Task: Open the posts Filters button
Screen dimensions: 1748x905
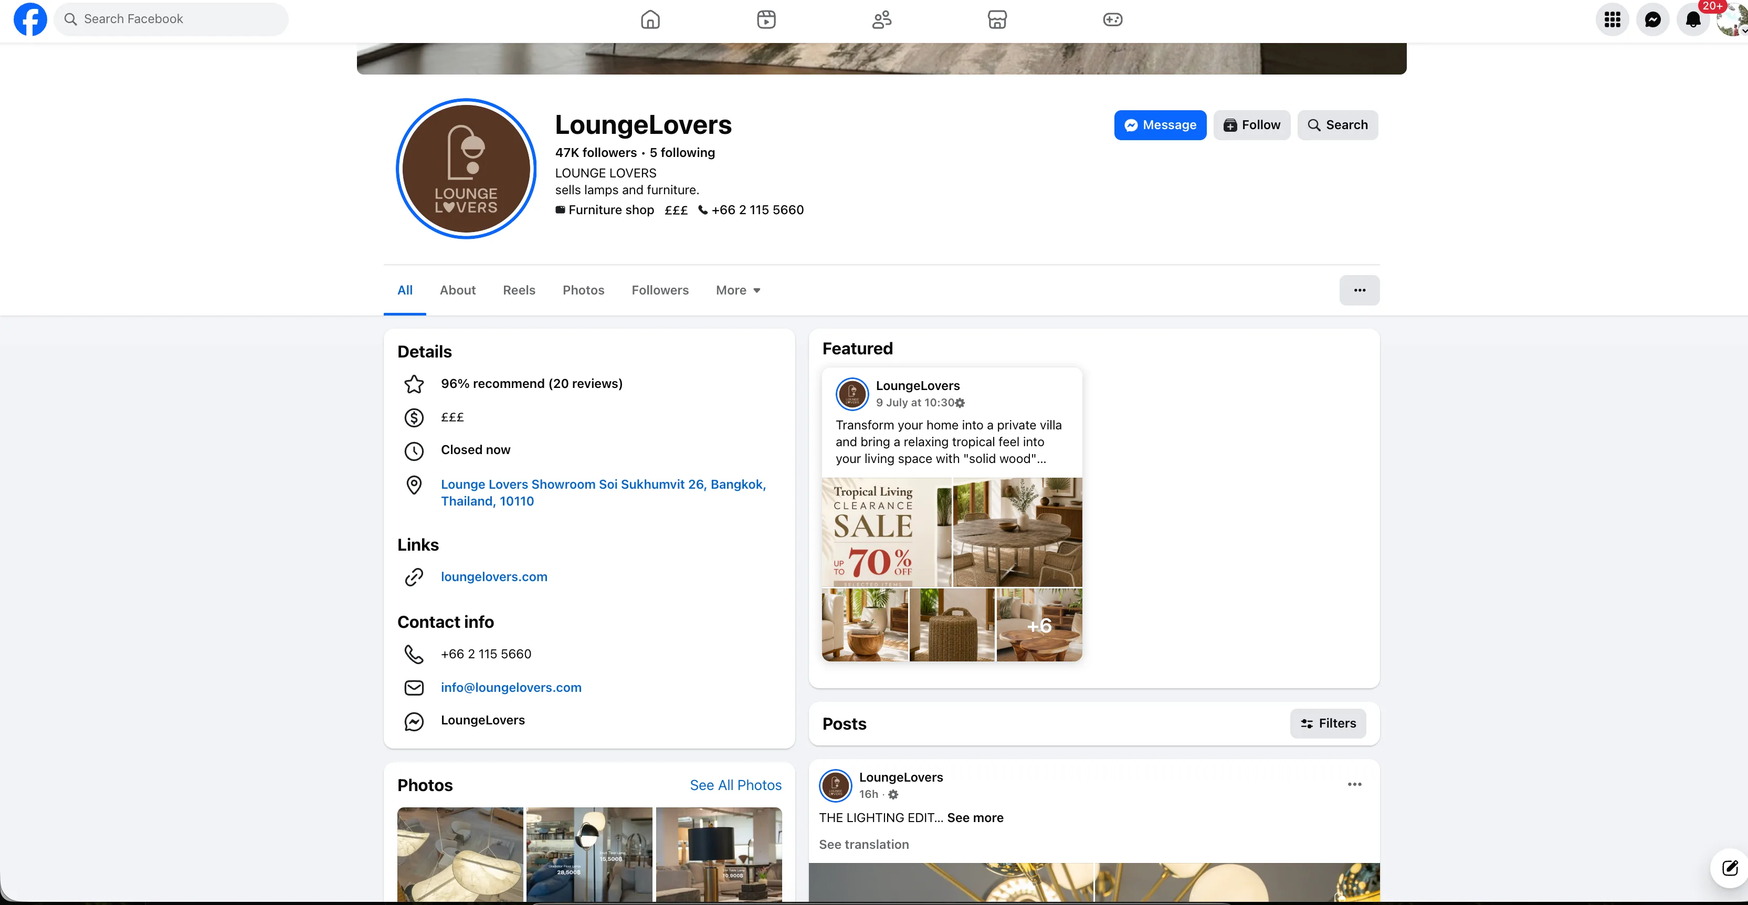Action: tap(1328, 723)
